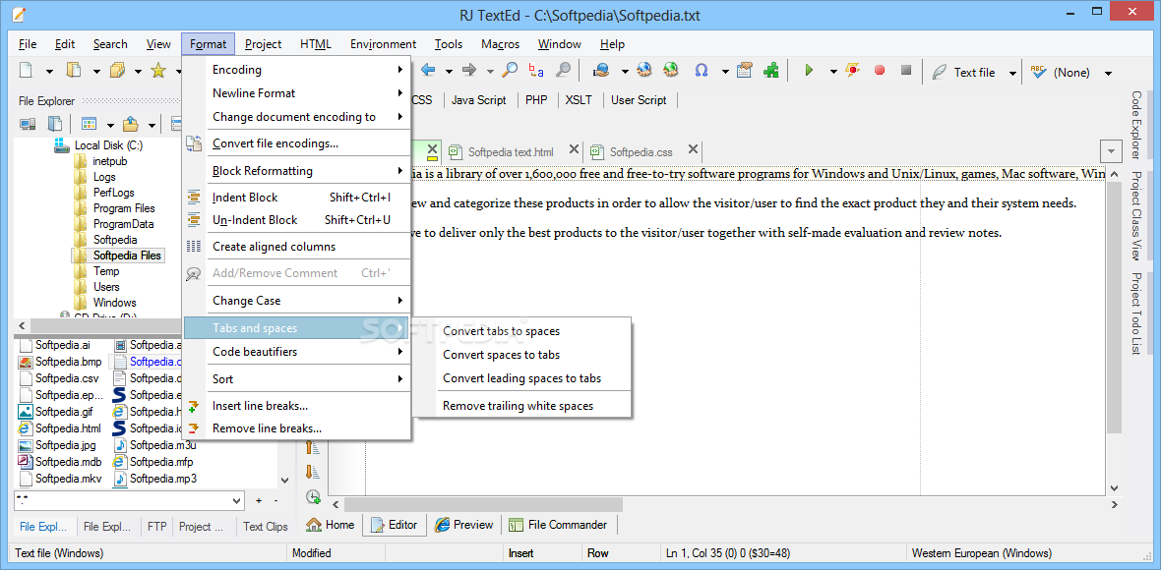Select Softpedia.bmp in the file list

tap(68, 363)
